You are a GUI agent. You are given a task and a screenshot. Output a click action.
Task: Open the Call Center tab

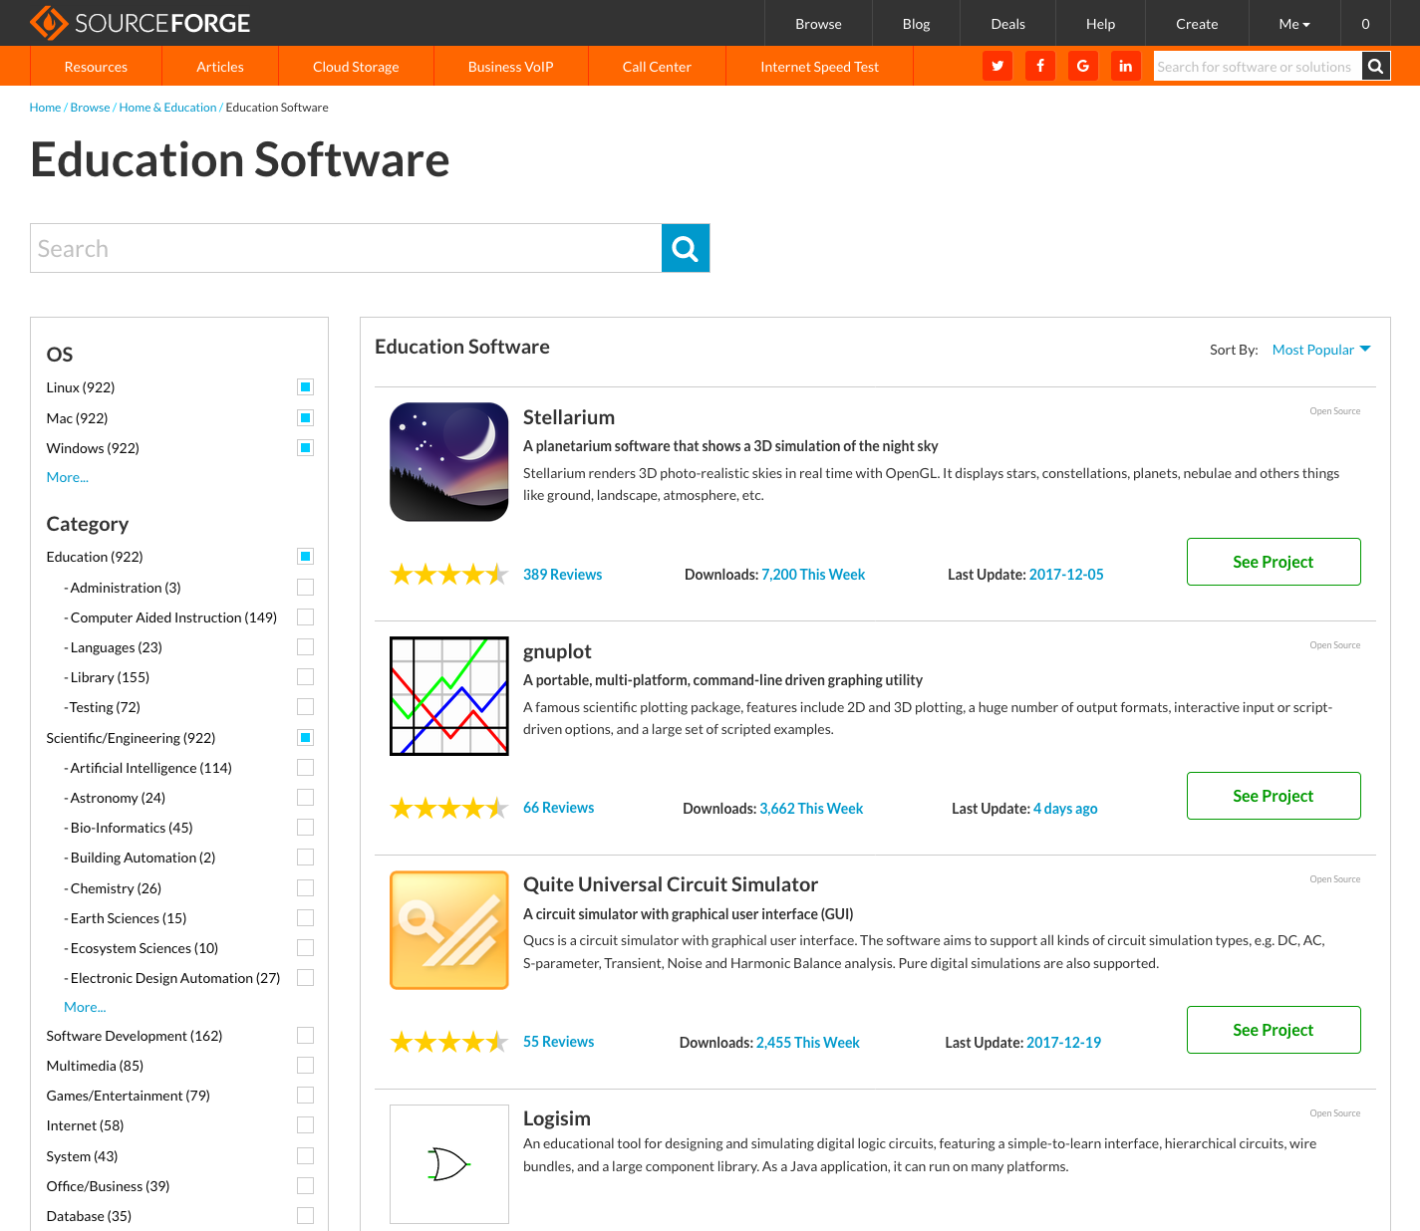(657, 67)
